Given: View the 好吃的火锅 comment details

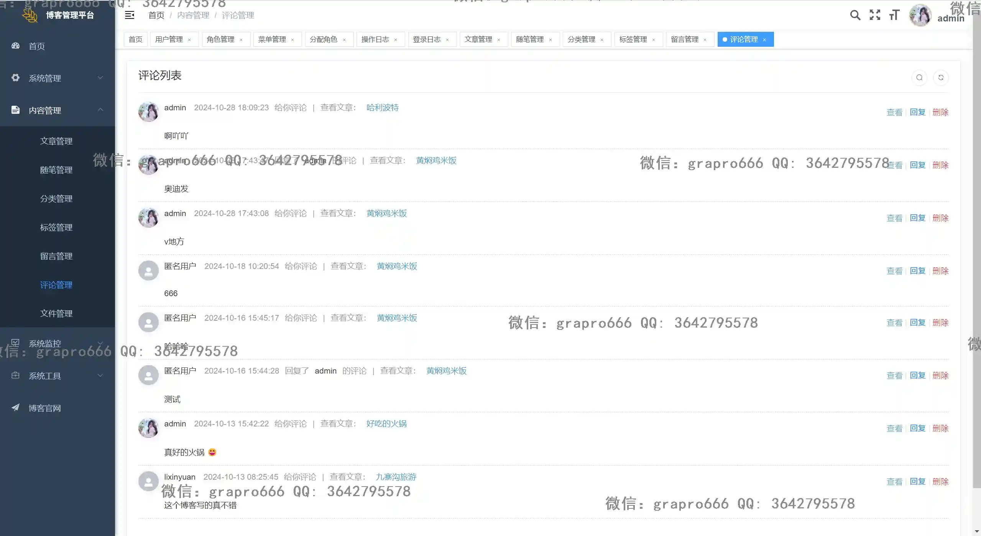Looking at the screenshot, I should pyautogui.click(x=894, y=428).
